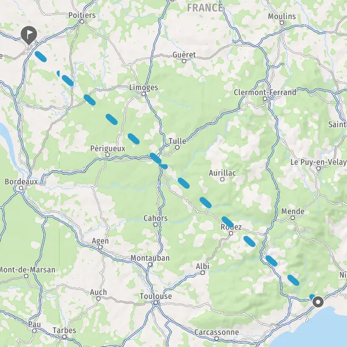Click the Aurillac city label
The width and height of the screenshot is (347, 347).
coord(223,173)
